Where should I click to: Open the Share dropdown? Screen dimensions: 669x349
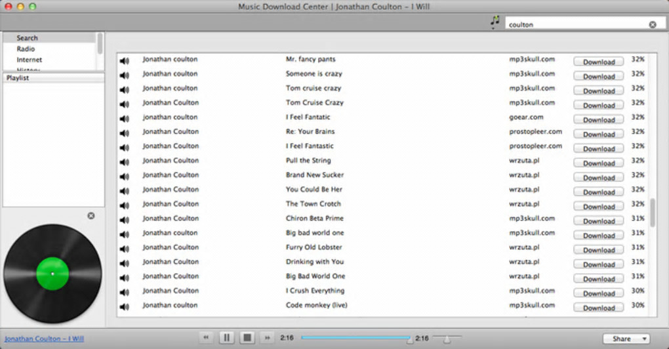[626, 339]
